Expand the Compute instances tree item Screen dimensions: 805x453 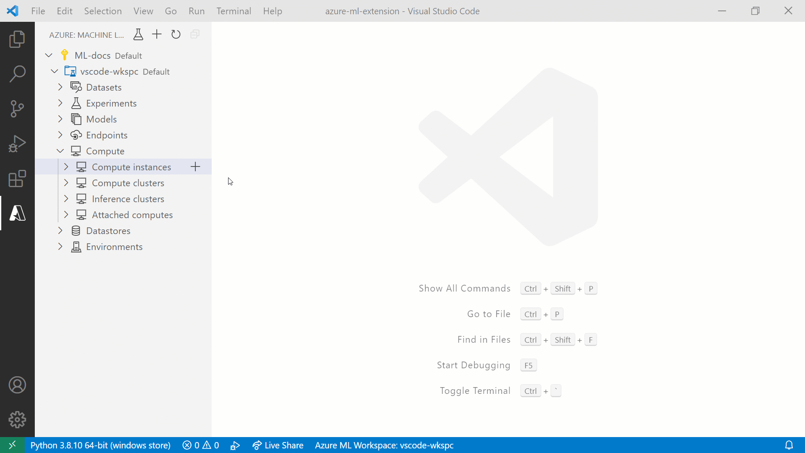pyautogui.click(x=66, y=167)
